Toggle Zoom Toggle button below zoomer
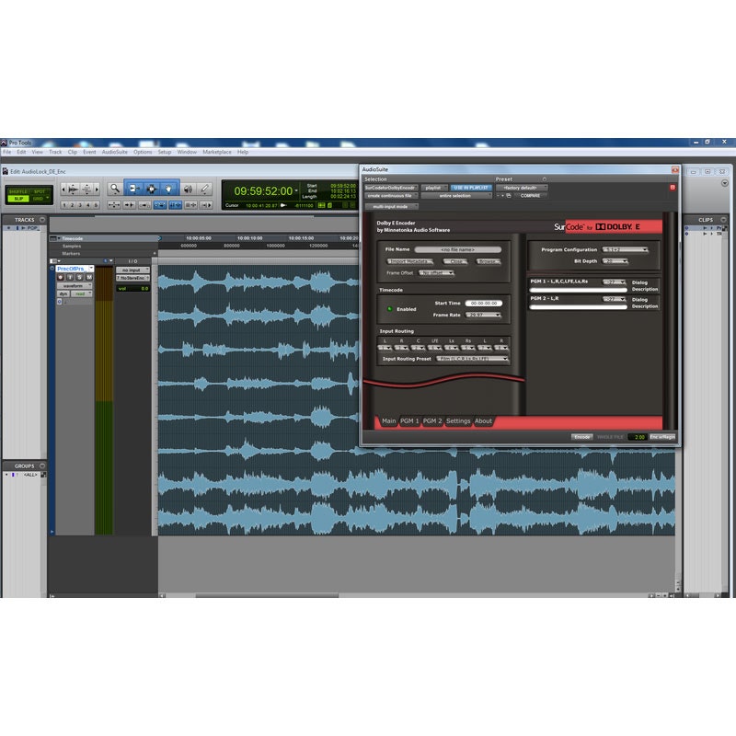This screenshot has height=736, width=736. (x=114, y=205)
